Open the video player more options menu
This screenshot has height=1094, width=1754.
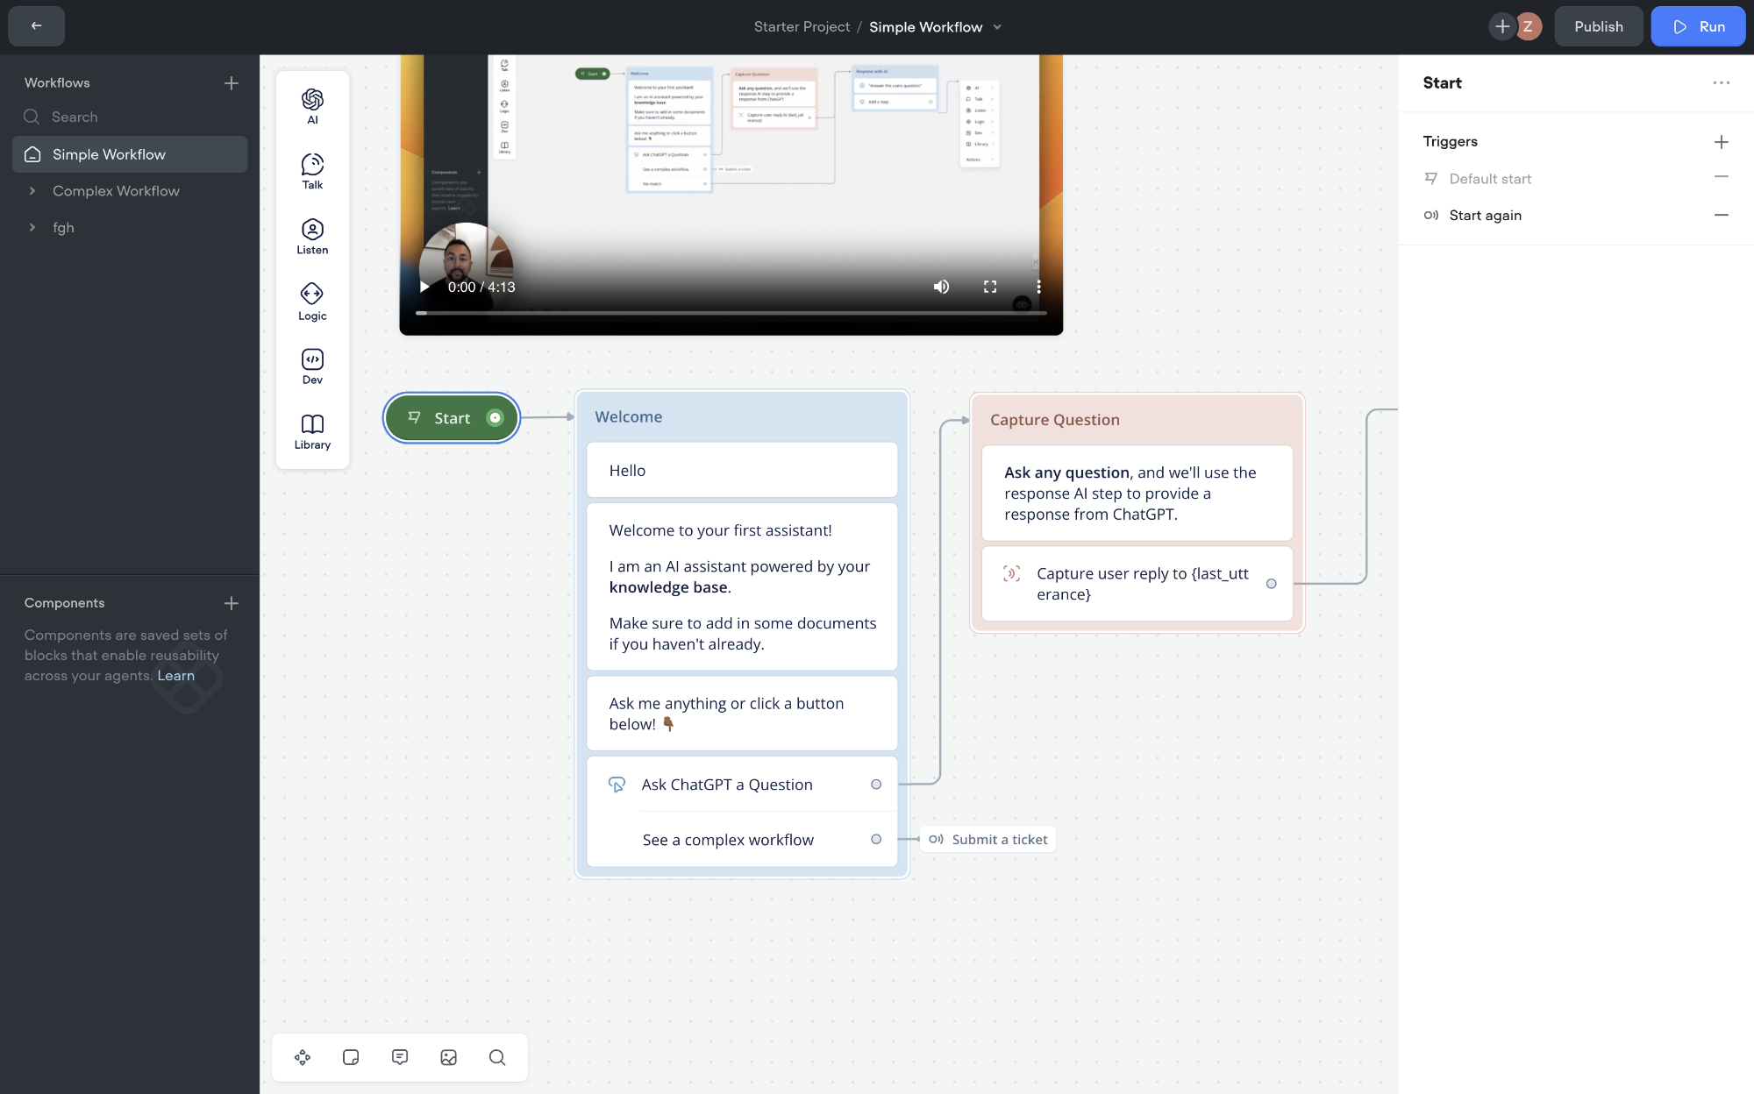[x=1038, y=287]
